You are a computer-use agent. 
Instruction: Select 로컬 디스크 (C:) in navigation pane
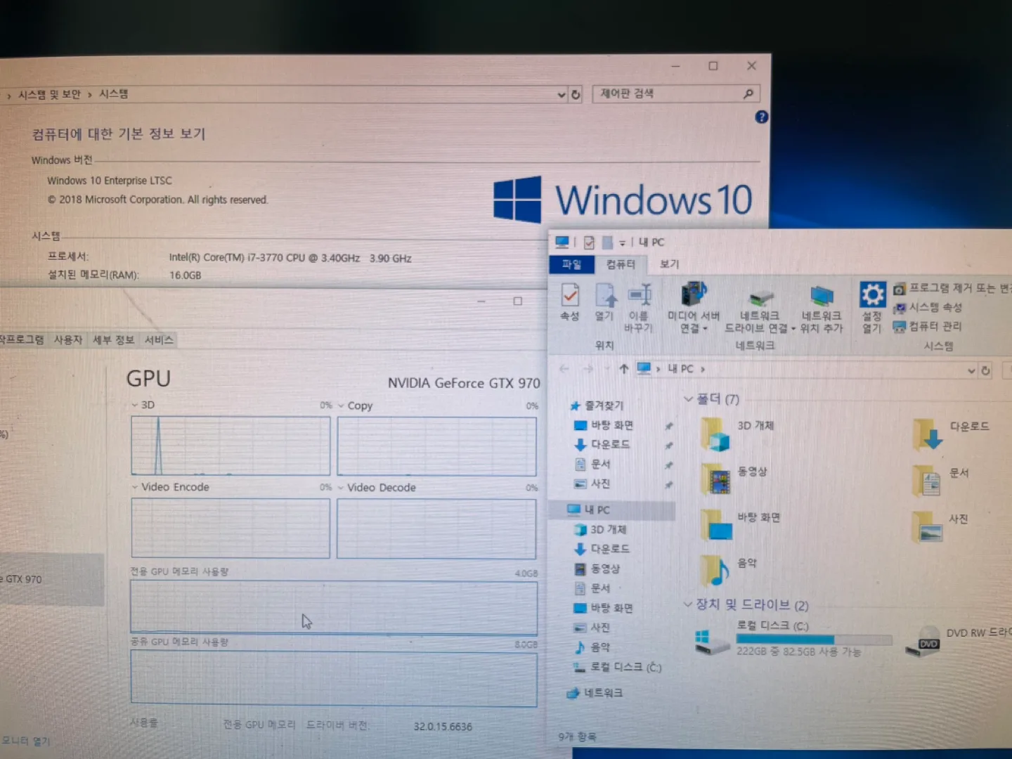point(617,667)
